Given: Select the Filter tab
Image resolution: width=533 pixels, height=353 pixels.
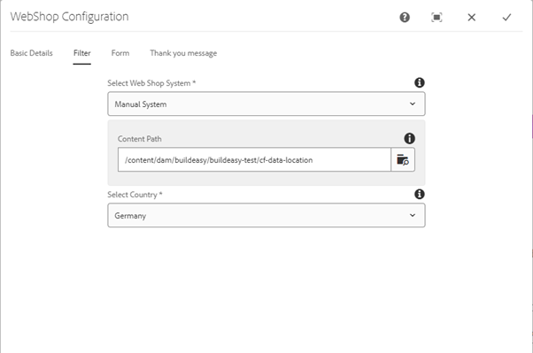Looking at the screenshot, I should pyautogui.click(x=82, y=53).
